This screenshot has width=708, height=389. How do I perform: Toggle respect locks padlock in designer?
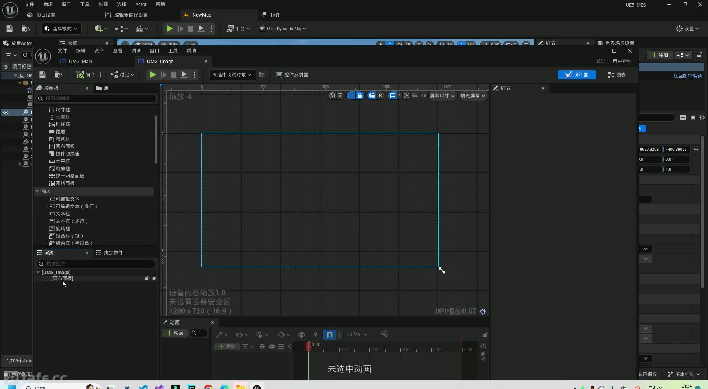360,96
